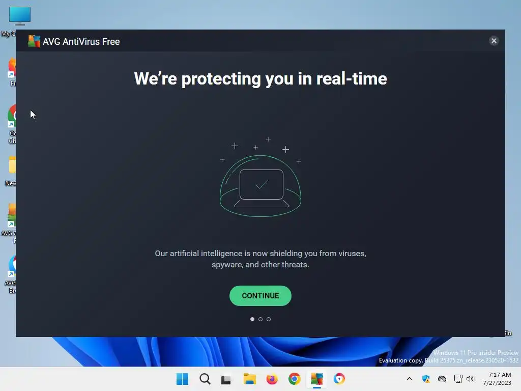521x391 pixels.
Task: Launch Firefox from the taskbar
Action: (272, 379)
